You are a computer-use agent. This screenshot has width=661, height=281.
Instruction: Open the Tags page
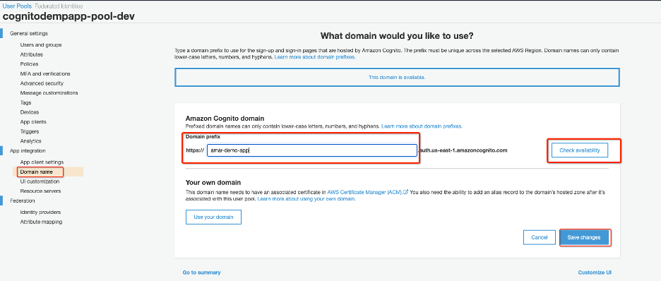(25, 102)
